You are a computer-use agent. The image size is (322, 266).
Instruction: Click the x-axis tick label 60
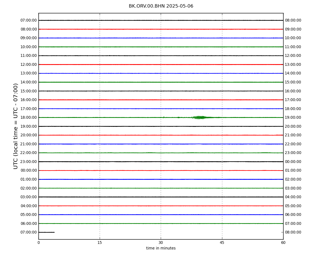(x=283, y=242)
